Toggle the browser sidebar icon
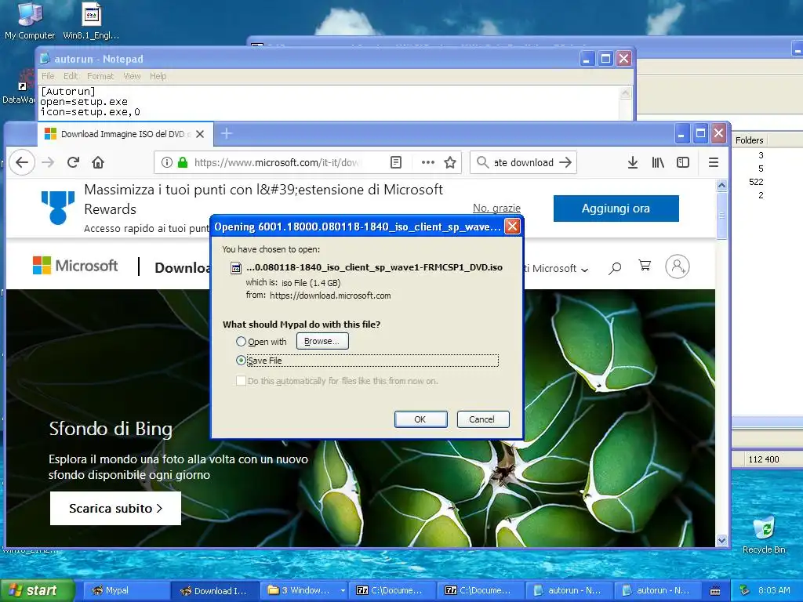This screenshot has width=803, height=602. [683, 162]
